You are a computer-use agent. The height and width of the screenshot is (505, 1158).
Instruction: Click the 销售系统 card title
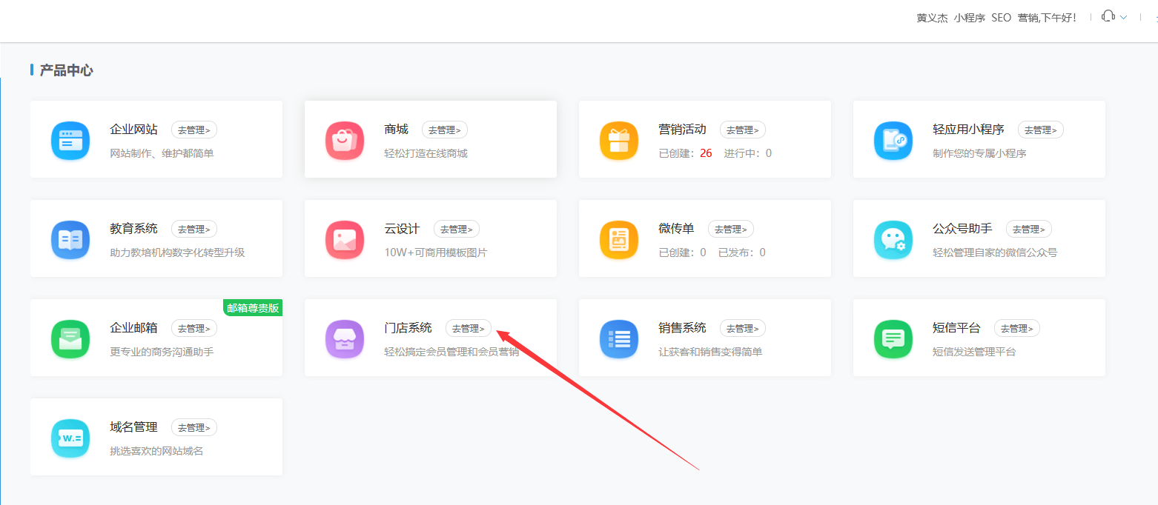pos(682,328)
